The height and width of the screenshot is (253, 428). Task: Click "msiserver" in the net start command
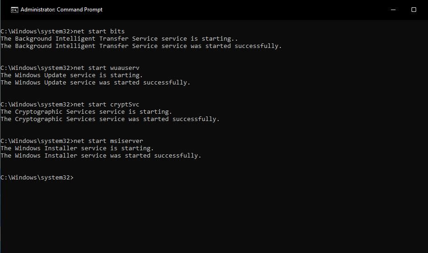click(x=127, y=141)
